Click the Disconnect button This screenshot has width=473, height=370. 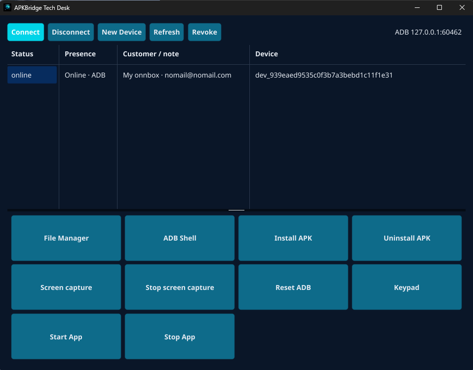click(x=71, y=32)
